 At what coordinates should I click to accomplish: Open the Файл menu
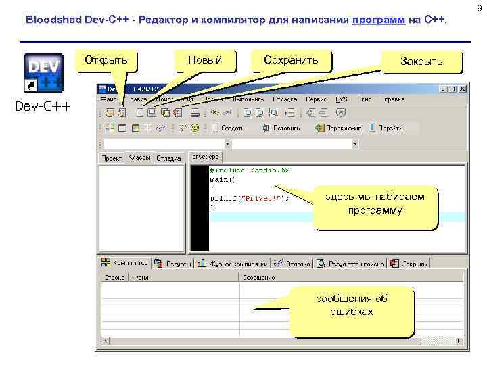point(108,99)
